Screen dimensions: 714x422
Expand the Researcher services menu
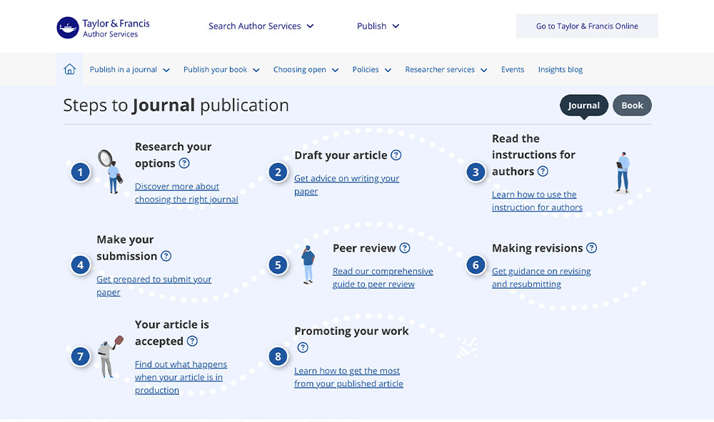click(446, 70)
